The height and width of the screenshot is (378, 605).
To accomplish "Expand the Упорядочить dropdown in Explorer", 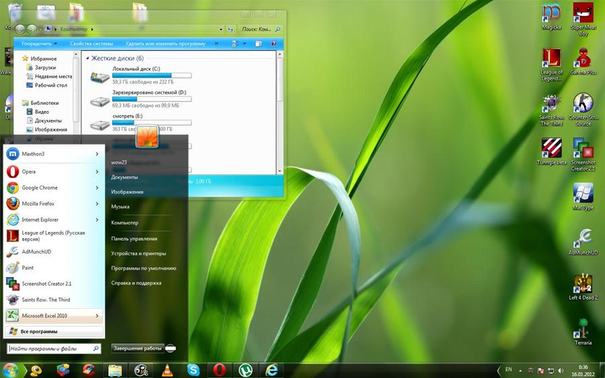I will (x=39, y=44).
